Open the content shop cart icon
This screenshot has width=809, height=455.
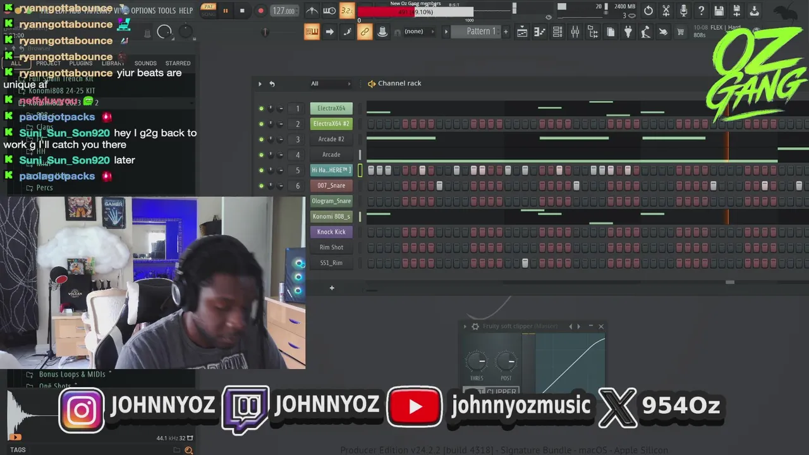pos(681,32)
